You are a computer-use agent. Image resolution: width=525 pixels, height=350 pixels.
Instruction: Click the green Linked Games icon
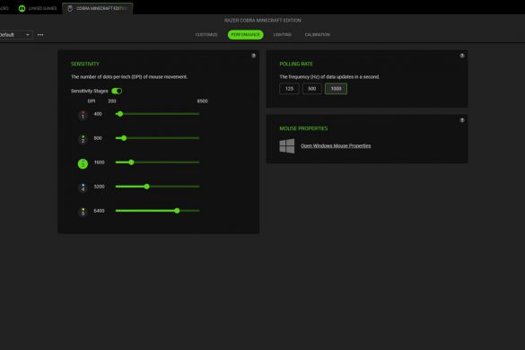(x=22, y=8)
